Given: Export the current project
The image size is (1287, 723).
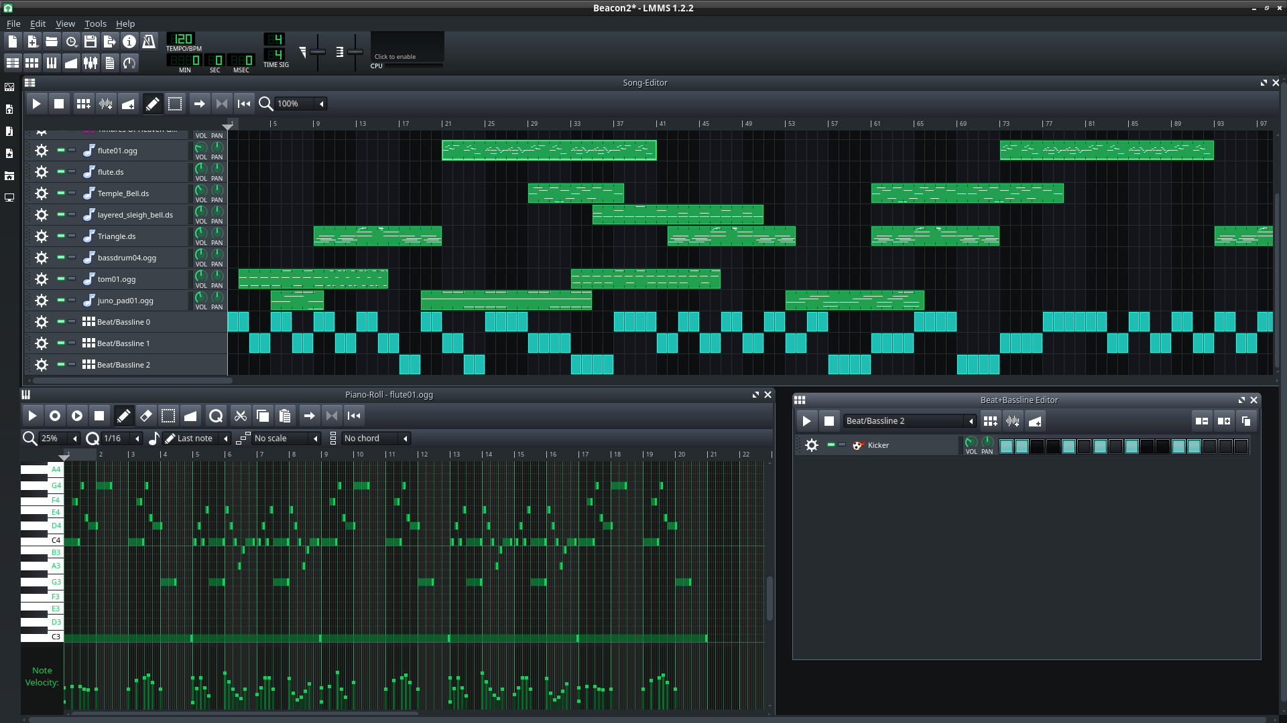Looking at the screenshot, I should point(110,42).
